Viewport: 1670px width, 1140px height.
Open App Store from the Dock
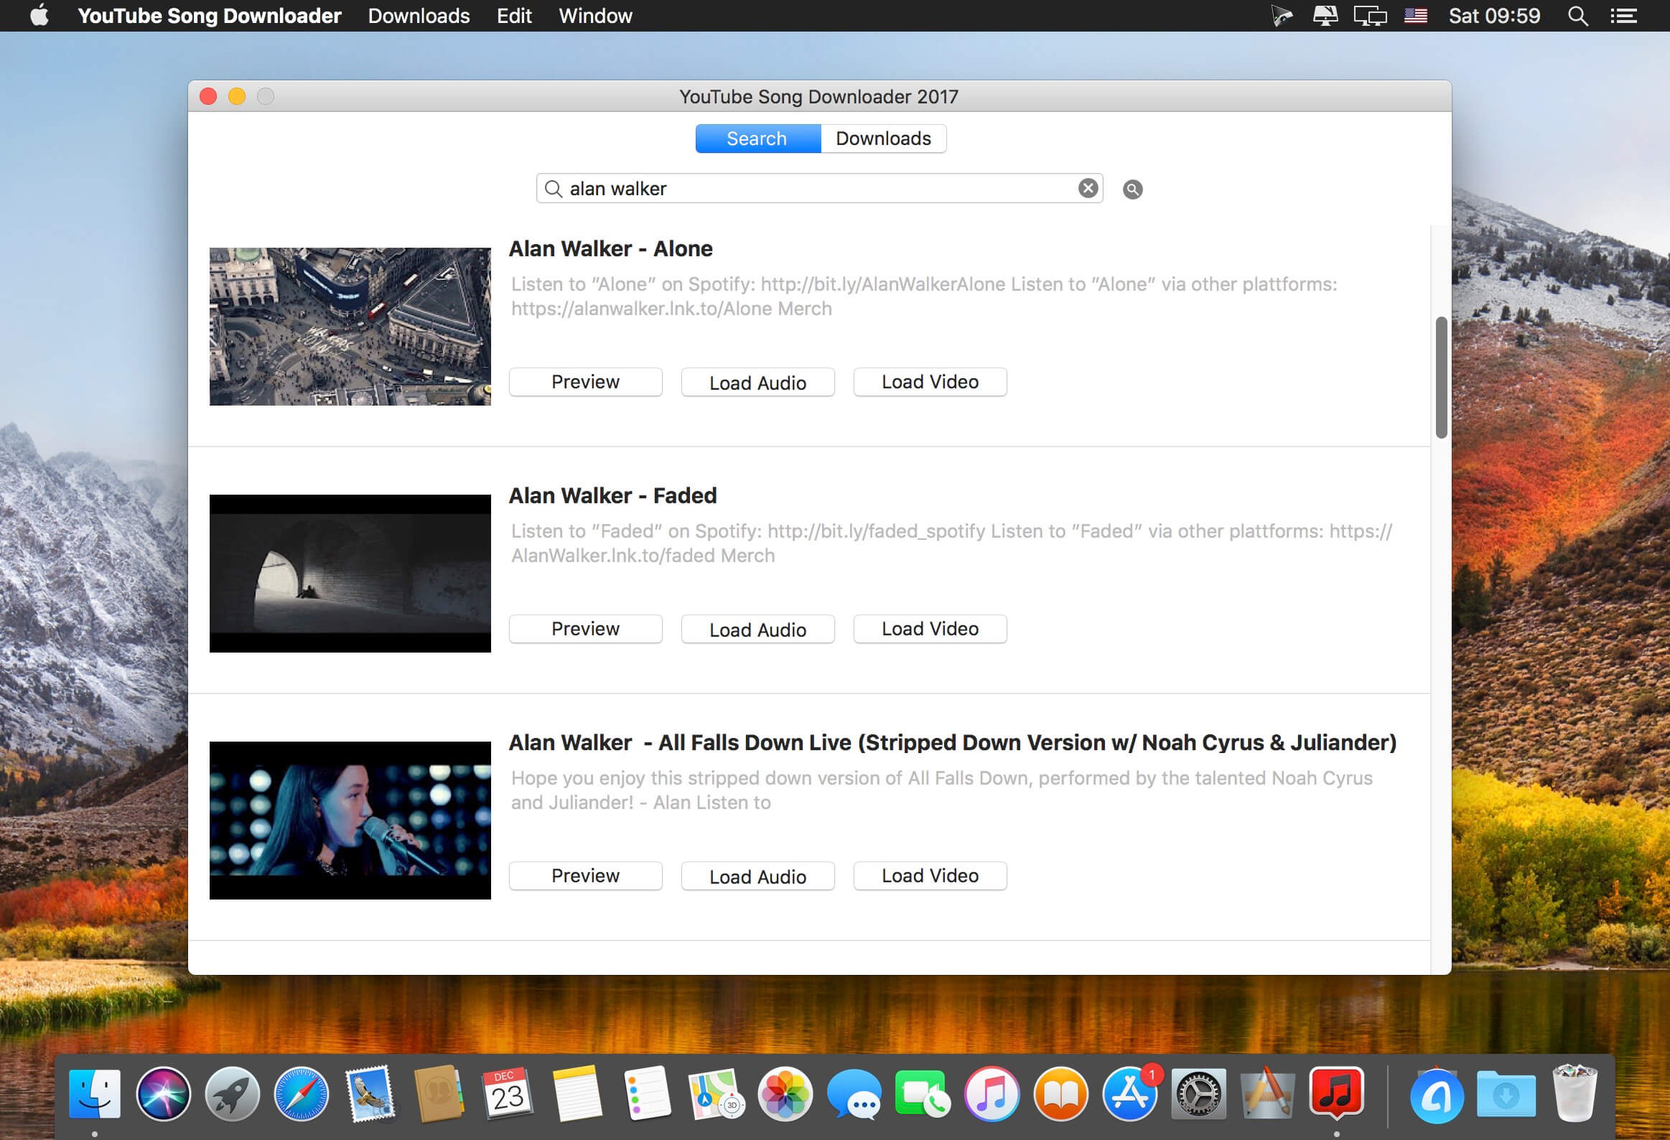1129,1094
